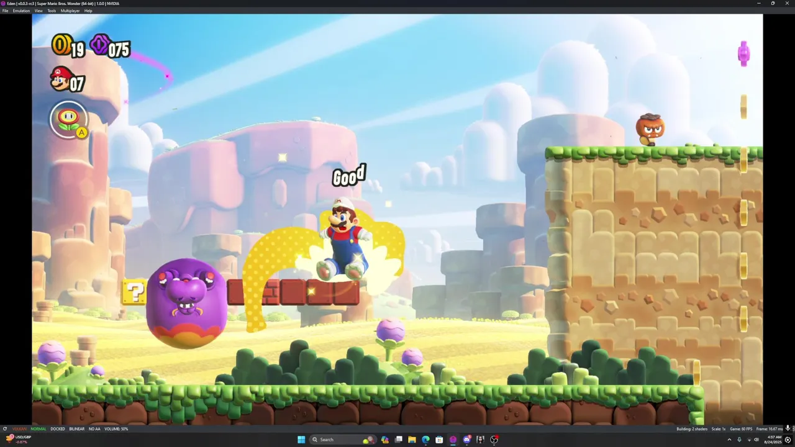
Task: Toggle DOCKED mode in status bar
Action: [x=58, y=429]
